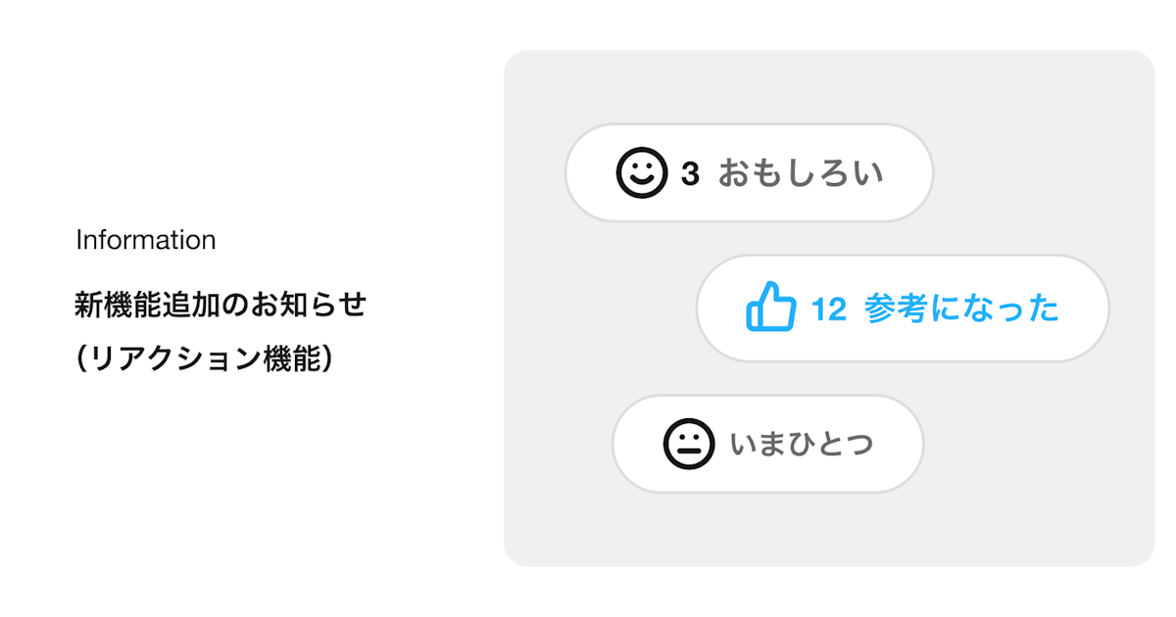Screen dimensions: 1176x617
Task: Click the いまひとつ text label
Action: (802, 445)
